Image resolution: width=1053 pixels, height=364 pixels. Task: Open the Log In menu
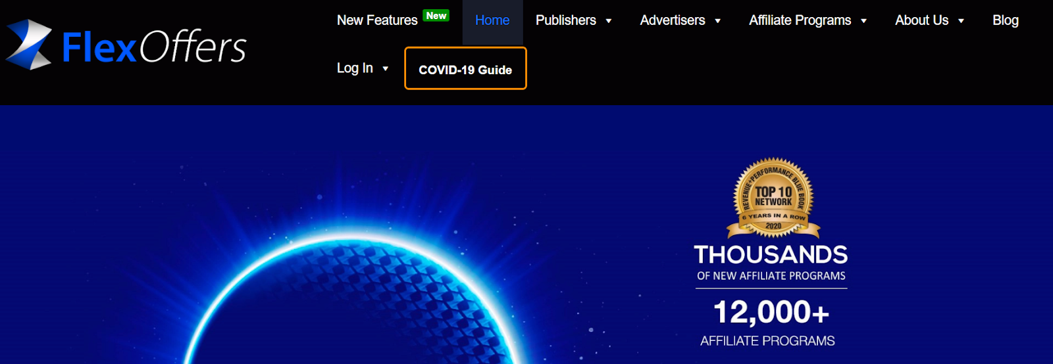355,68
